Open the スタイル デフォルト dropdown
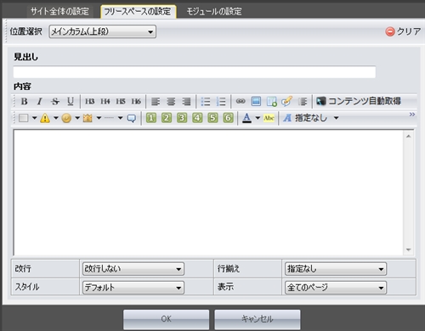425x331 pixels. (133, 288)
